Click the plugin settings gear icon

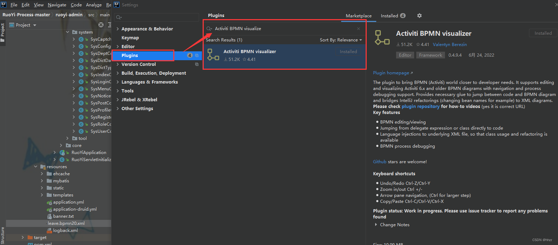coord(419,16)
